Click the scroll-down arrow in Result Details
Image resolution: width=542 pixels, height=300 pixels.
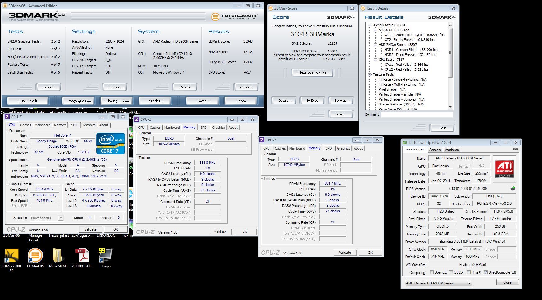(450, 107)
